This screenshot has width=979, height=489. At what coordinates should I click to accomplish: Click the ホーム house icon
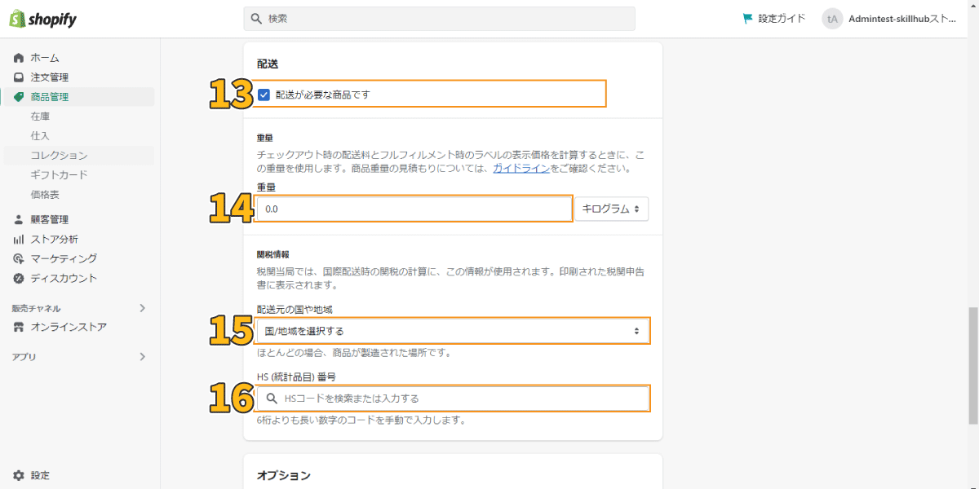[x=19, y=58]
